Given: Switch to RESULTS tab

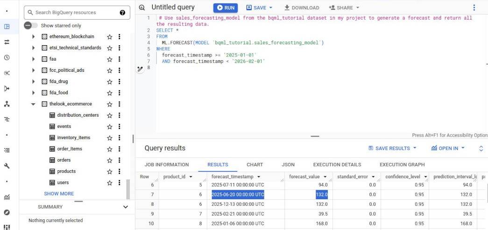Looking at the screenshot, I should [x=218, y=165].
